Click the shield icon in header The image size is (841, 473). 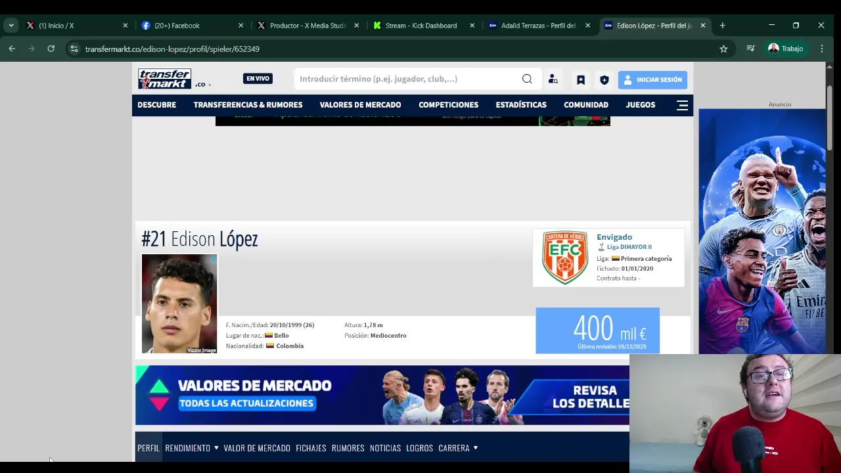click(604, 79)
